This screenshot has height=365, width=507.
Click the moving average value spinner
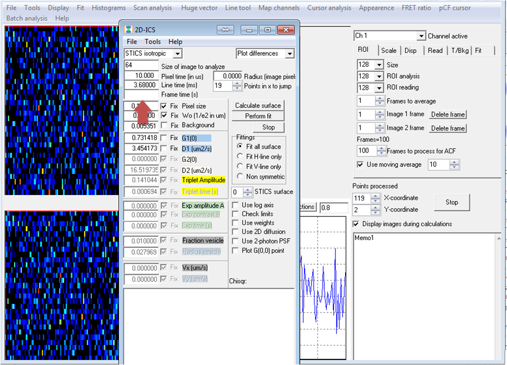(454, 164)
